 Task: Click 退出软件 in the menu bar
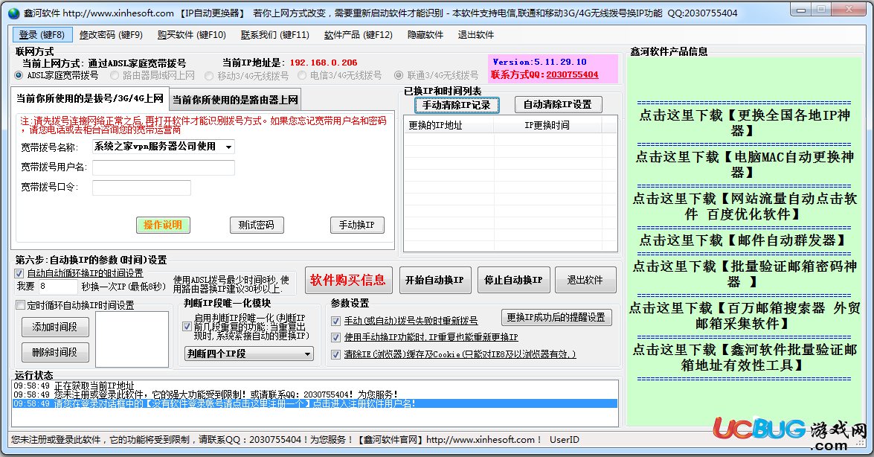point(476,34)
